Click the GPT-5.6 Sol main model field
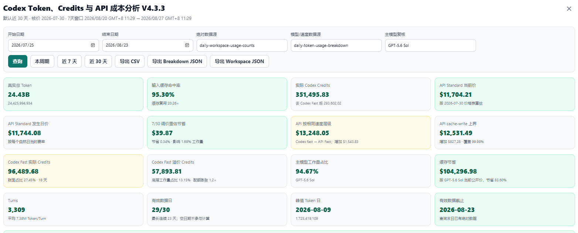This screenshot has height=233, width=578. pyautogui.click(x=431, y=45)
